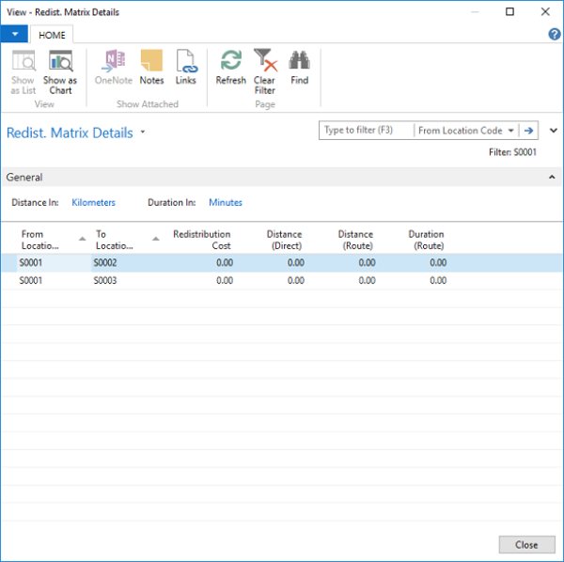Expand the filter pane chevron
Image resolution: width=564 pixels, height=562 pixels.
(554, 131)
